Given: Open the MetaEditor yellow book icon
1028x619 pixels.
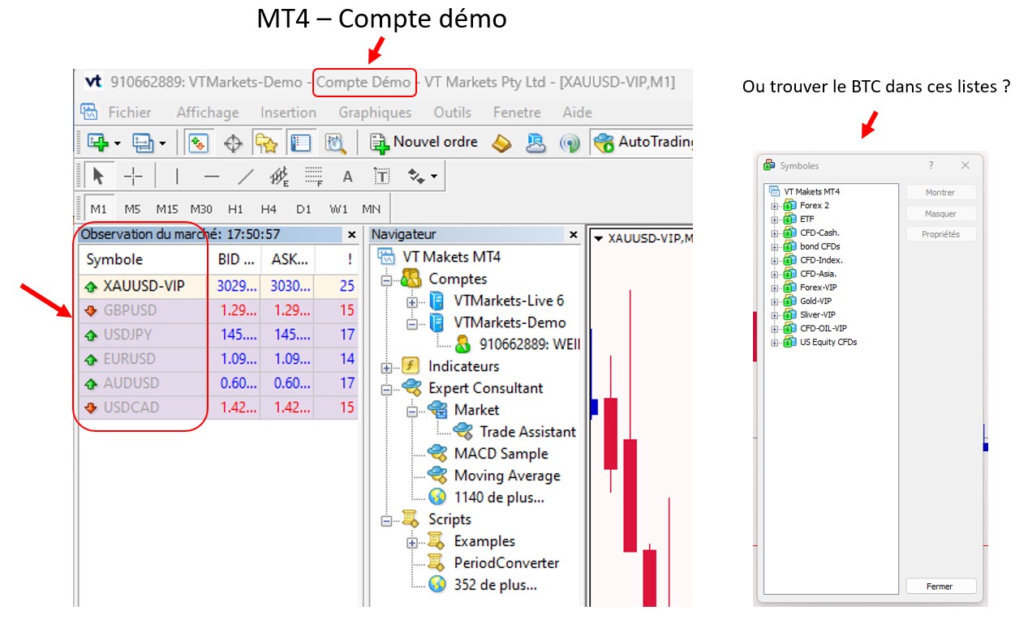Looking at the screenshot, I should pos(502,143).
